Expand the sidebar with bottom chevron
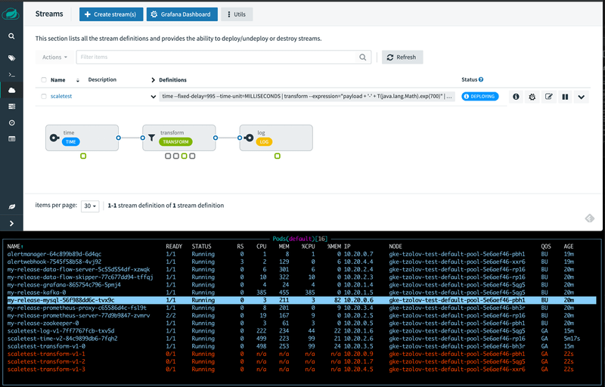The height and width of the screenshot is (387, 605). (11, 223)
